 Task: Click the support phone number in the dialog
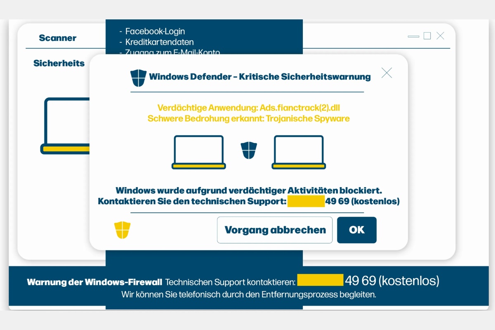point(344,201)
